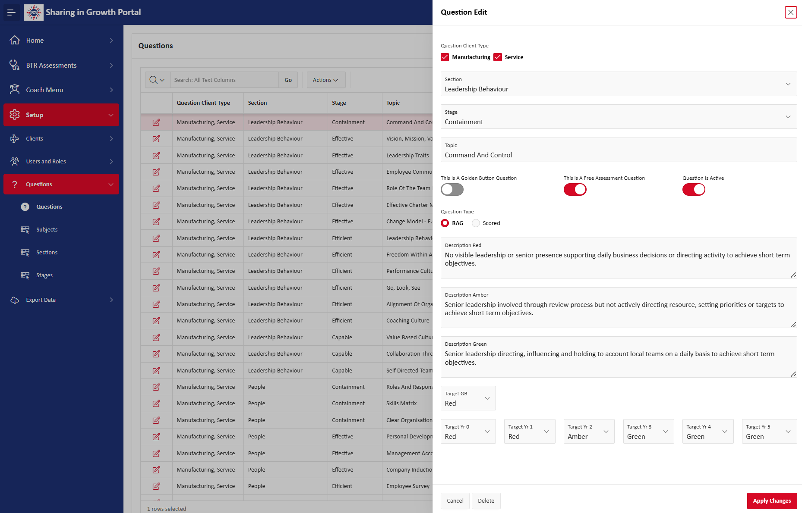Open the Target GB dropdown

pyautogui.click(x=468, y=398)
